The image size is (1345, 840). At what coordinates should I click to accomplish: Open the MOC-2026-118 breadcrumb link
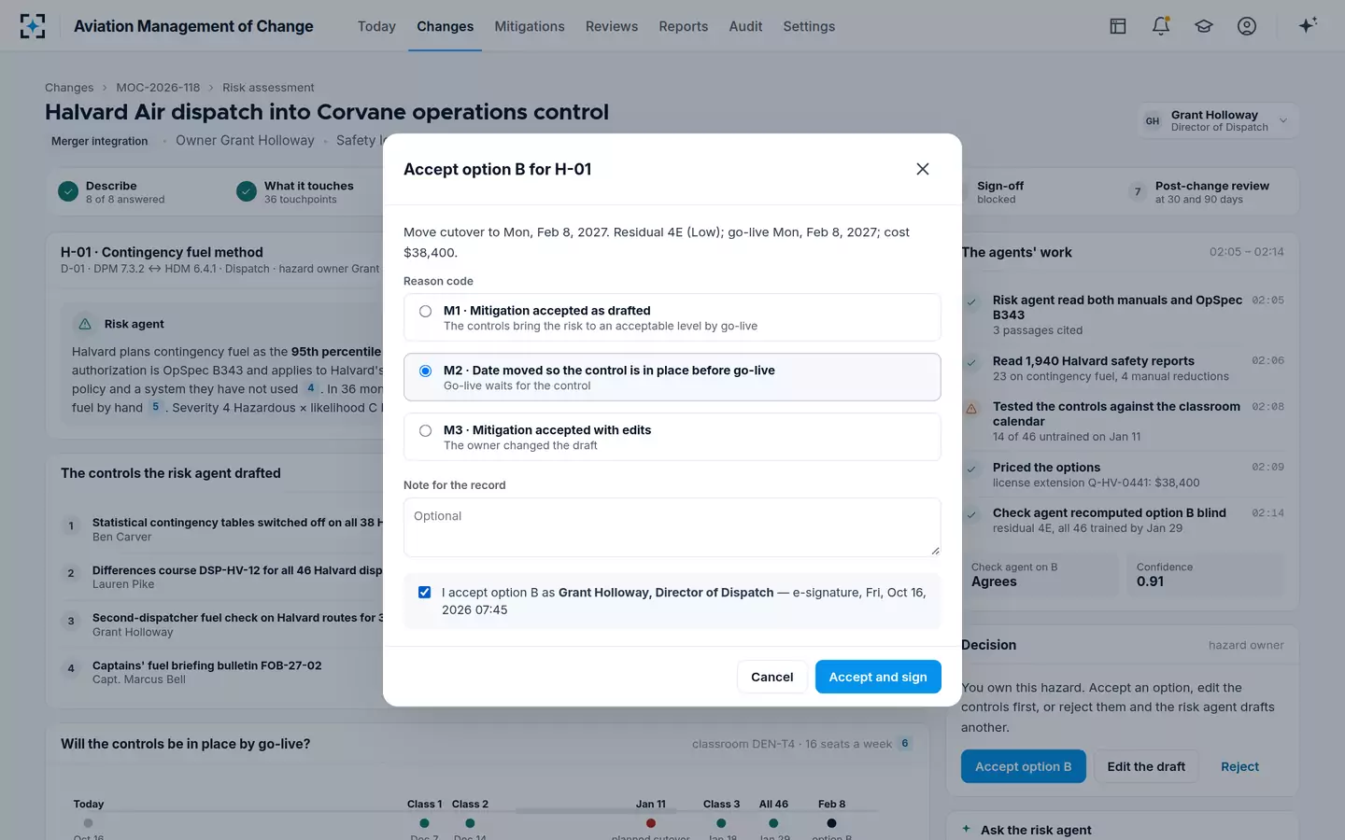point(158,88)
